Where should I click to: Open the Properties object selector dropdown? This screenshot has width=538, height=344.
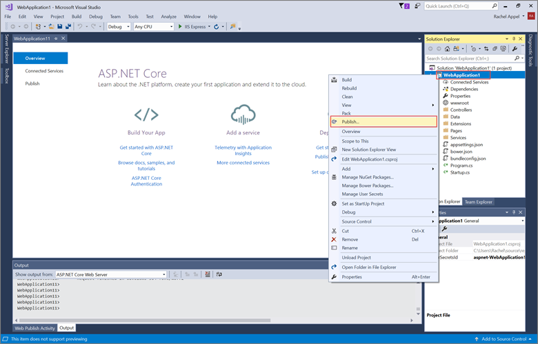tap(523, 221)
